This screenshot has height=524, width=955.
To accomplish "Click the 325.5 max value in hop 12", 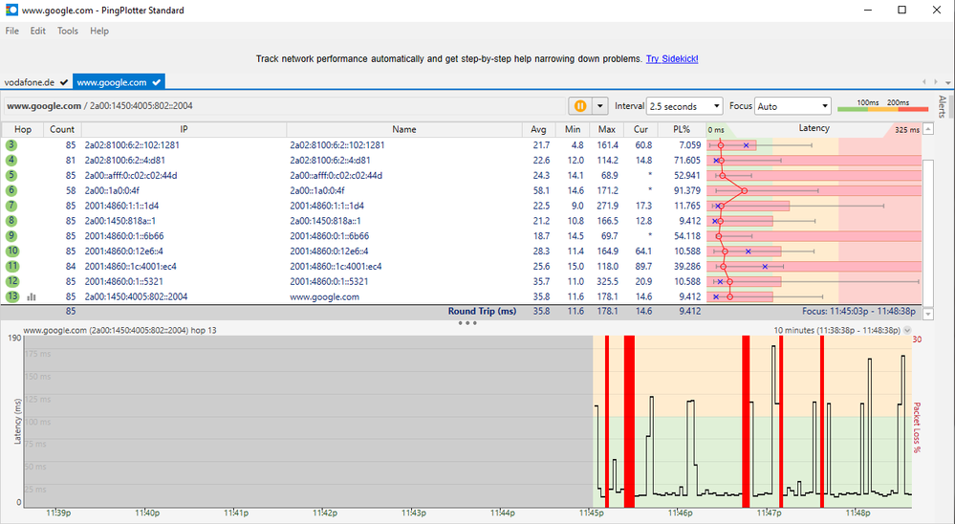I will (607, 281).
